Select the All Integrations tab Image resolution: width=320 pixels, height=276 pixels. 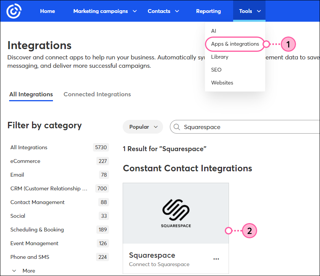click(31, 94)
